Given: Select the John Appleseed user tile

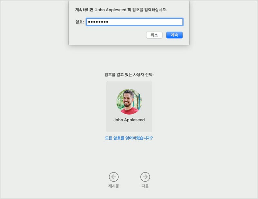Looking at the screenshot, I should point(129,106).
